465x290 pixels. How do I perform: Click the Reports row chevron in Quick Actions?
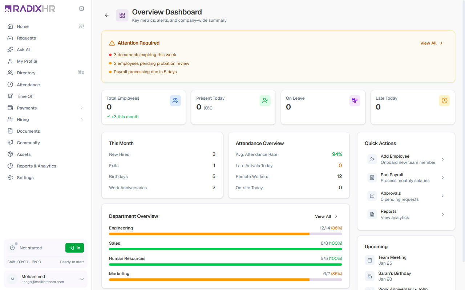(x=442, y=215)
